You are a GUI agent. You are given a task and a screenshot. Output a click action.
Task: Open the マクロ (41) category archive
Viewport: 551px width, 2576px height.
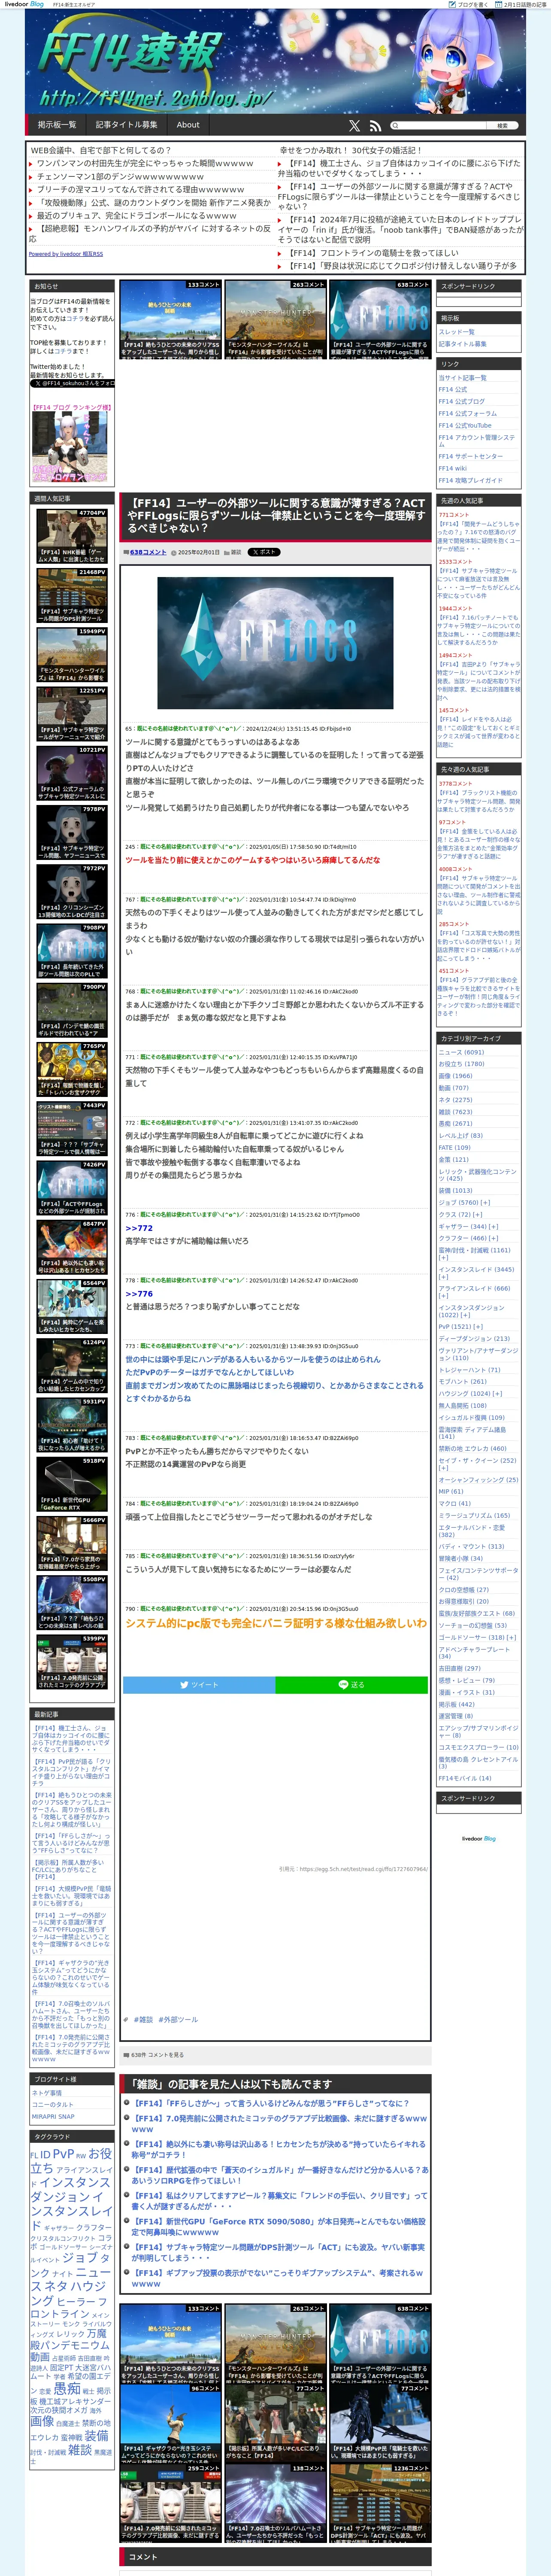454,1503
